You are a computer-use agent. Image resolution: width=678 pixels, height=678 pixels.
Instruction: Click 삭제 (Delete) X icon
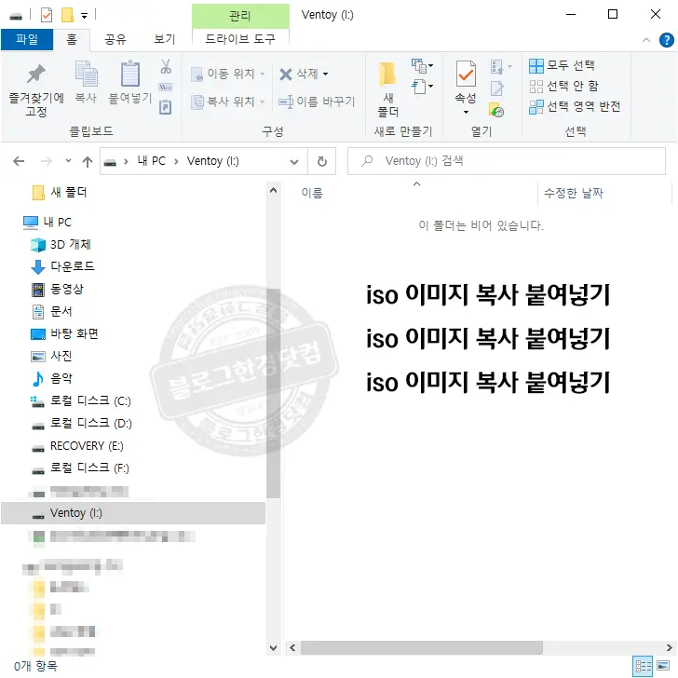(286, 75)
